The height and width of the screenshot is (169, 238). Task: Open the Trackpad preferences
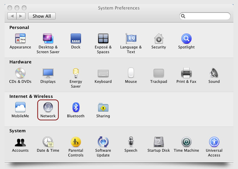tap(159, 76)
